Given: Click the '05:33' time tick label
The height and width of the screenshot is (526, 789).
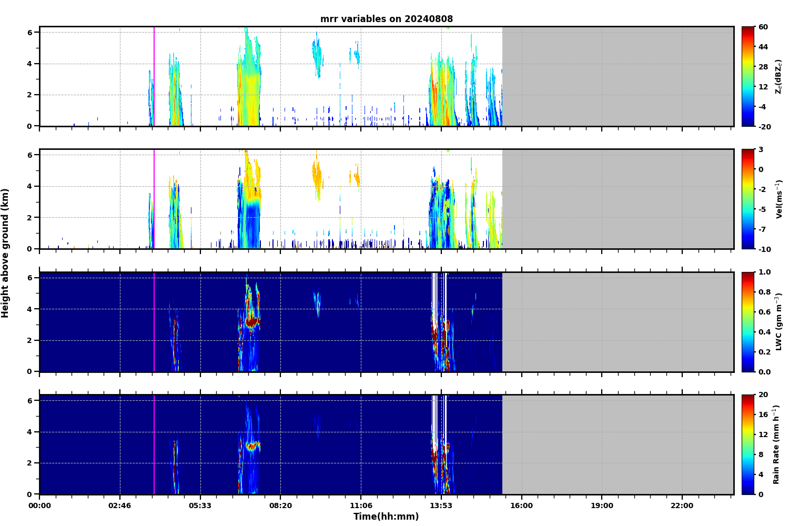Looking at the screenshot, I should 200,506.
